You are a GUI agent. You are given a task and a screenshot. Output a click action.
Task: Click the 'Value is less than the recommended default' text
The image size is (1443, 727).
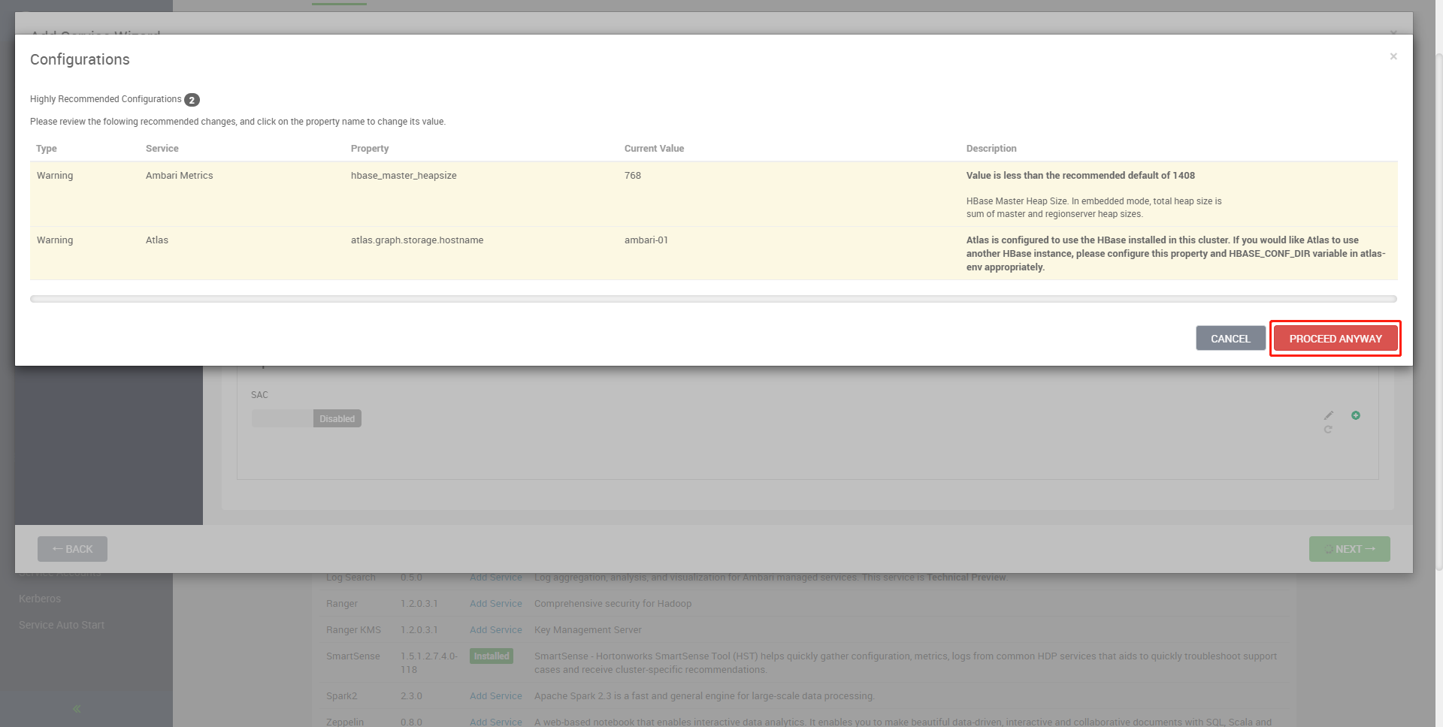pos(1081,176)
